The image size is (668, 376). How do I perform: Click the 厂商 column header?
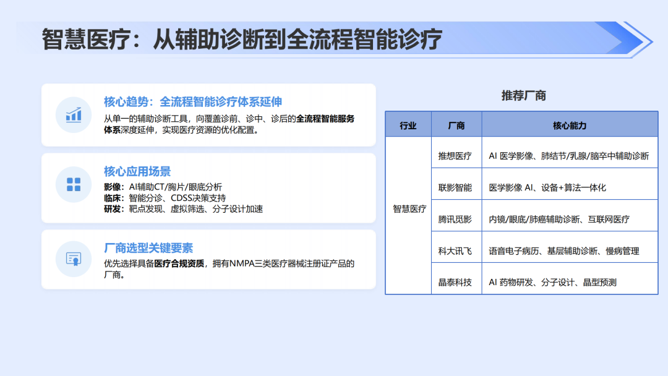(x=456, y=125)
